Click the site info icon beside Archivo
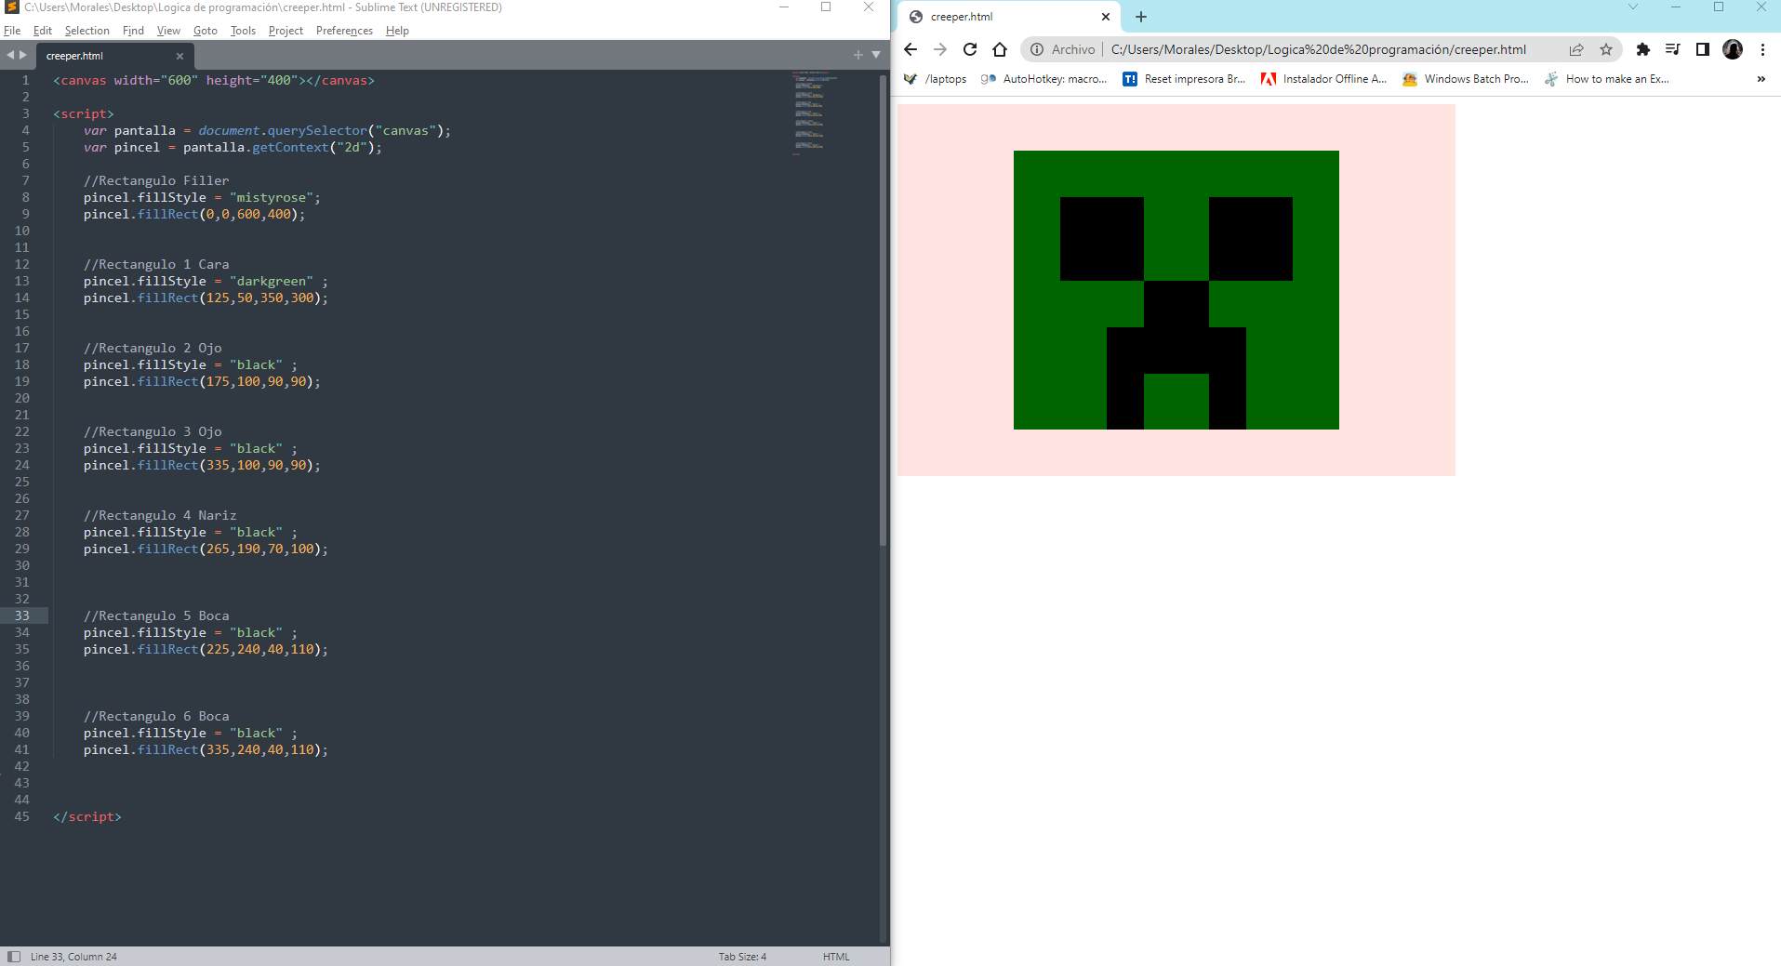 pyautogui.click(x=1037, y=49)
